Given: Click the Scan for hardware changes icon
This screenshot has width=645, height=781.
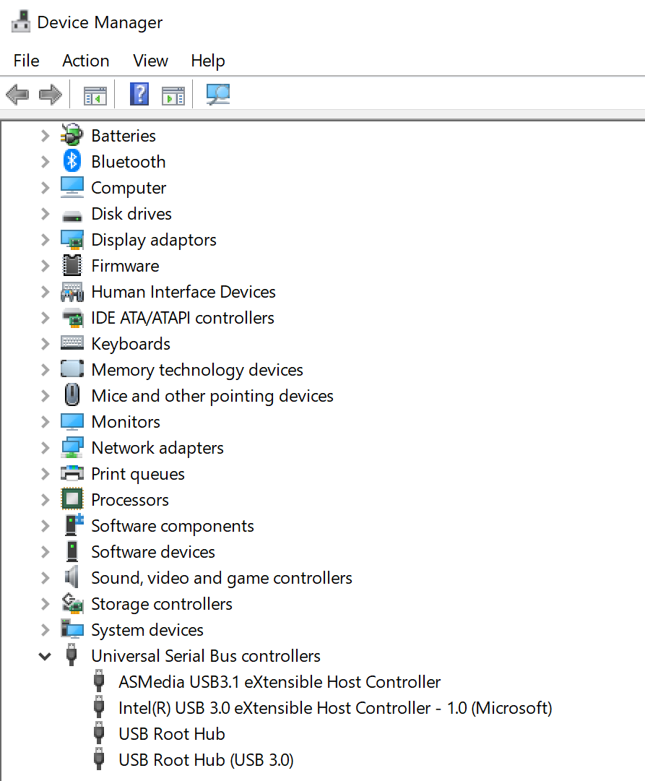Looking at the screenshot, I should tap(217, 94).
